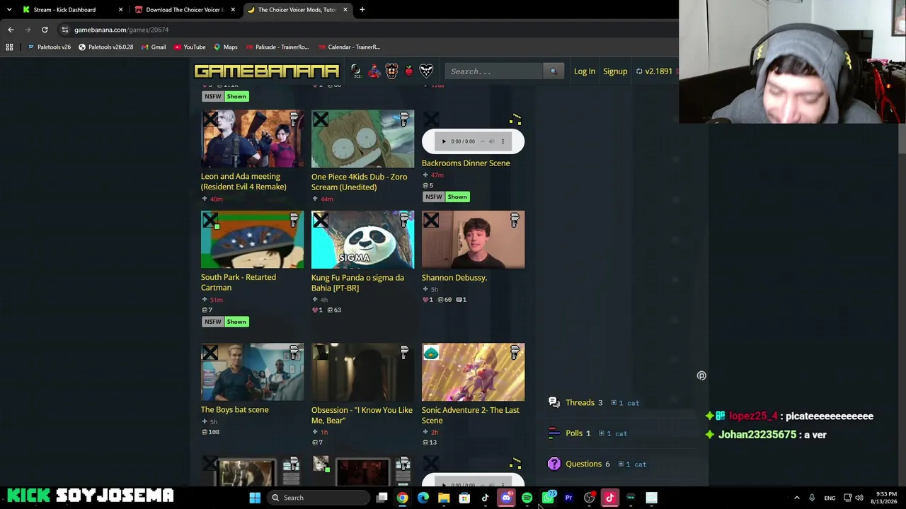
Task: Open the Deltarune heart-face game icon
Action: tap(426, 71)
